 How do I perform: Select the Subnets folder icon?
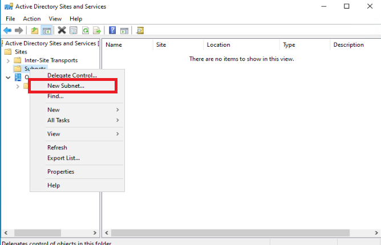tap(18, 68)
